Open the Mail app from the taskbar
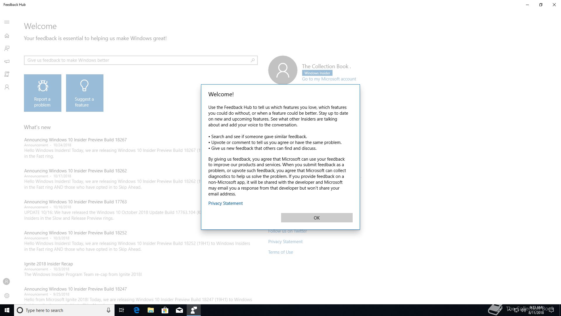Viewport: 561px width, 316px height. tap(179, 310)
